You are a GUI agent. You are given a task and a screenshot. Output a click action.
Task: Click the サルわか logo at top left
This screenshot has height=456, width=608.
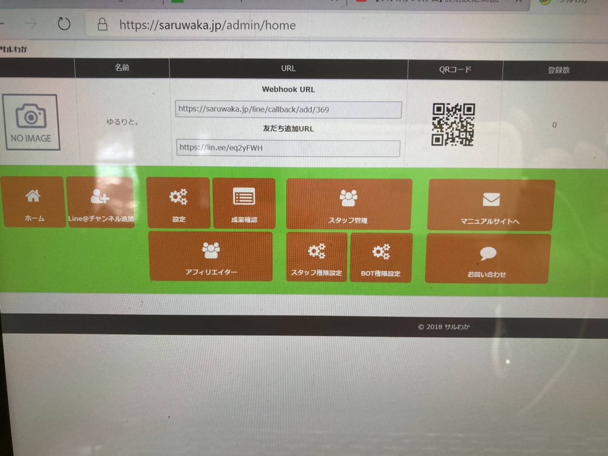tap(14, 49)
